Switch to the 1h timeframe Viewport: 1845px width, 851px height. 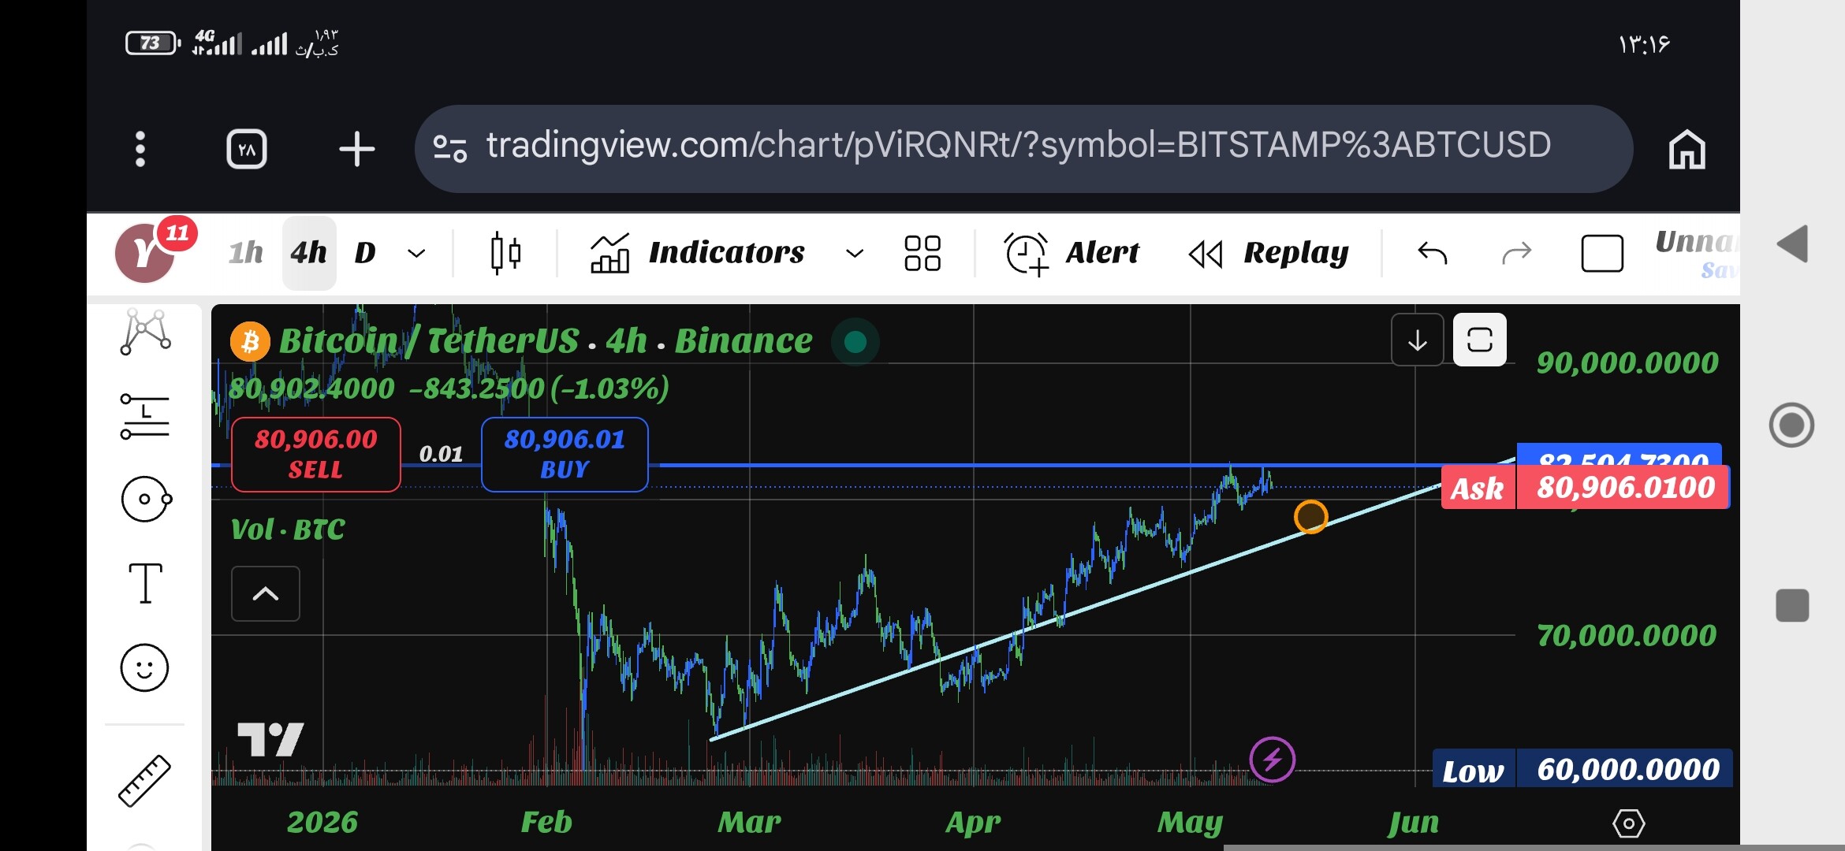(x=246, y=253)
